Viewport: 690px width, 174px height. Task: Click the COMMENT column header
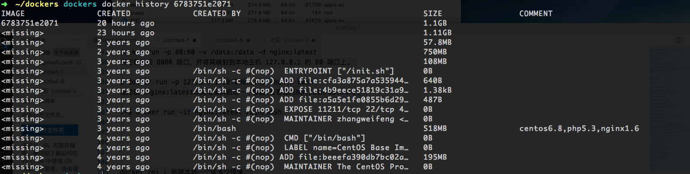tap(536, 13)
